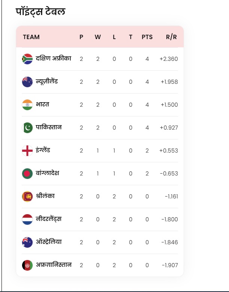Viewport: 229px width, 292px height.
Task: Click the Sri Lanka flag icon
Action: [x=27, y=196]
